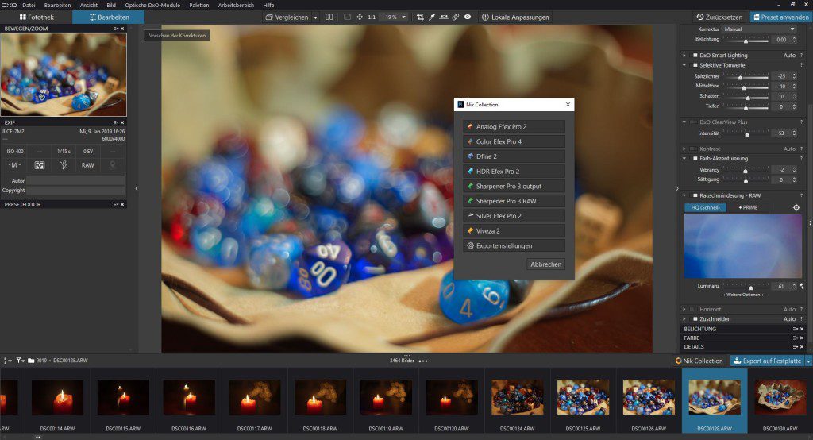Click the Spitzlichter slider
Image resolution: width=813 pixels, height=440 pixels.
(746, 77)
